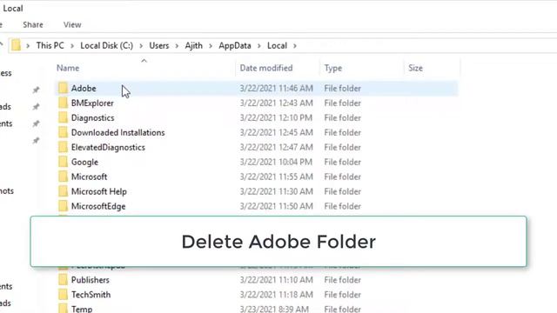This screenshot has height=313, width=557.
Task: Navigate to Local Disk (C:) breadcrumb
Action: (106, 45)
